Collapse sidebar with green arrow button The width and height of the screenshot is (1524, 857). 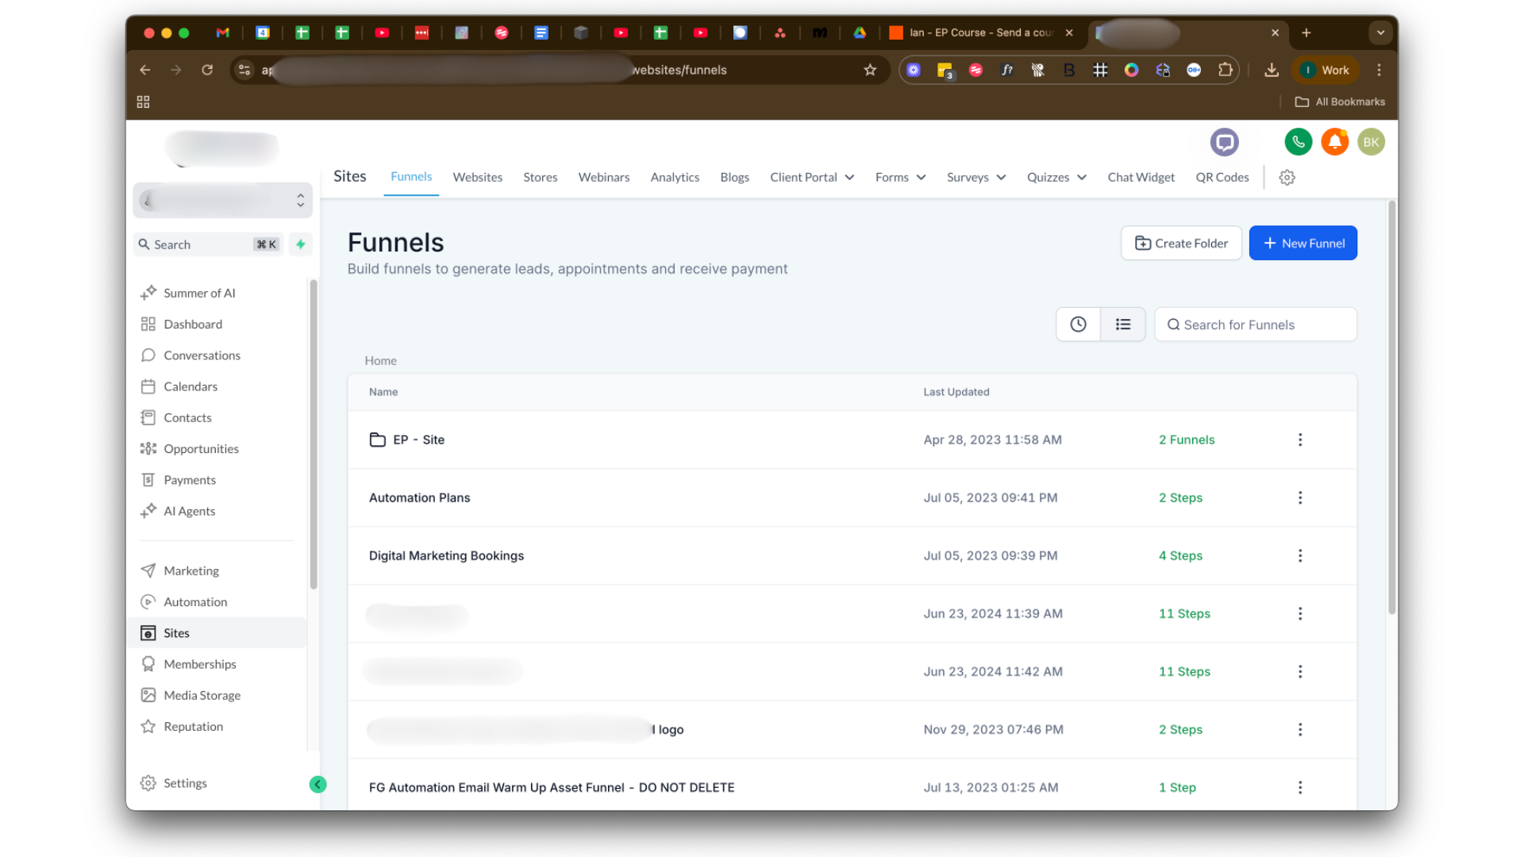[x=317, y=784]
